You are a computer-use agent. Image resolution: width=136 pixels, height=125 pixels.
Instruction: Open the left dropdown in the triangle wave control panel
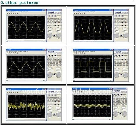pos(50,68)
